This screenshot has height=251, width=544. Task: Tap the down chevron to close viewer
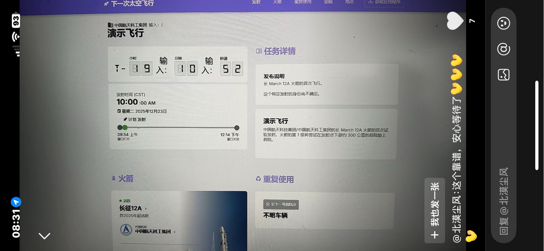pyautogui.click(x=44, y=236)
